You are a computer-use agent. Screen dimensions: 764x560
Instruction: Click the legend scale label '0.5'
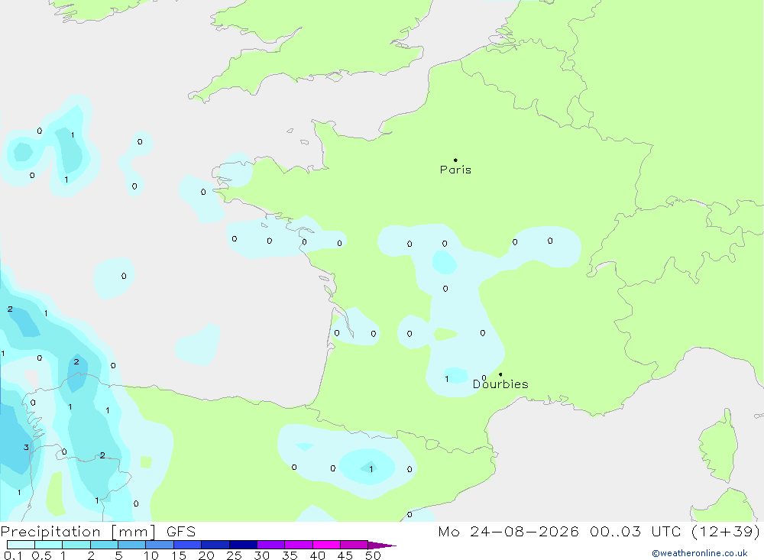click(41, 555)
